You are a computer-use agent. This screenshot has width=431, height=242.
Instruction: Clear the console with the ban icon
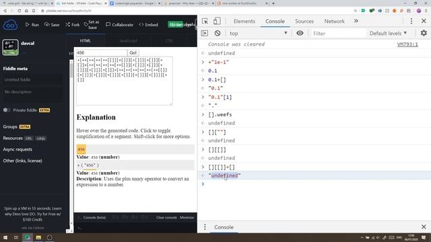218,33
